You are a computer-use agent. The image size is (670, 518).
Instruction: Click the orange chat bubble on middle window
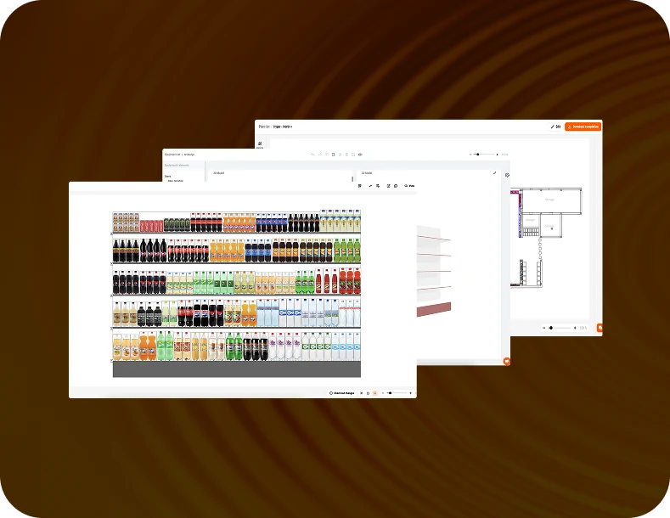coord(506,361)
